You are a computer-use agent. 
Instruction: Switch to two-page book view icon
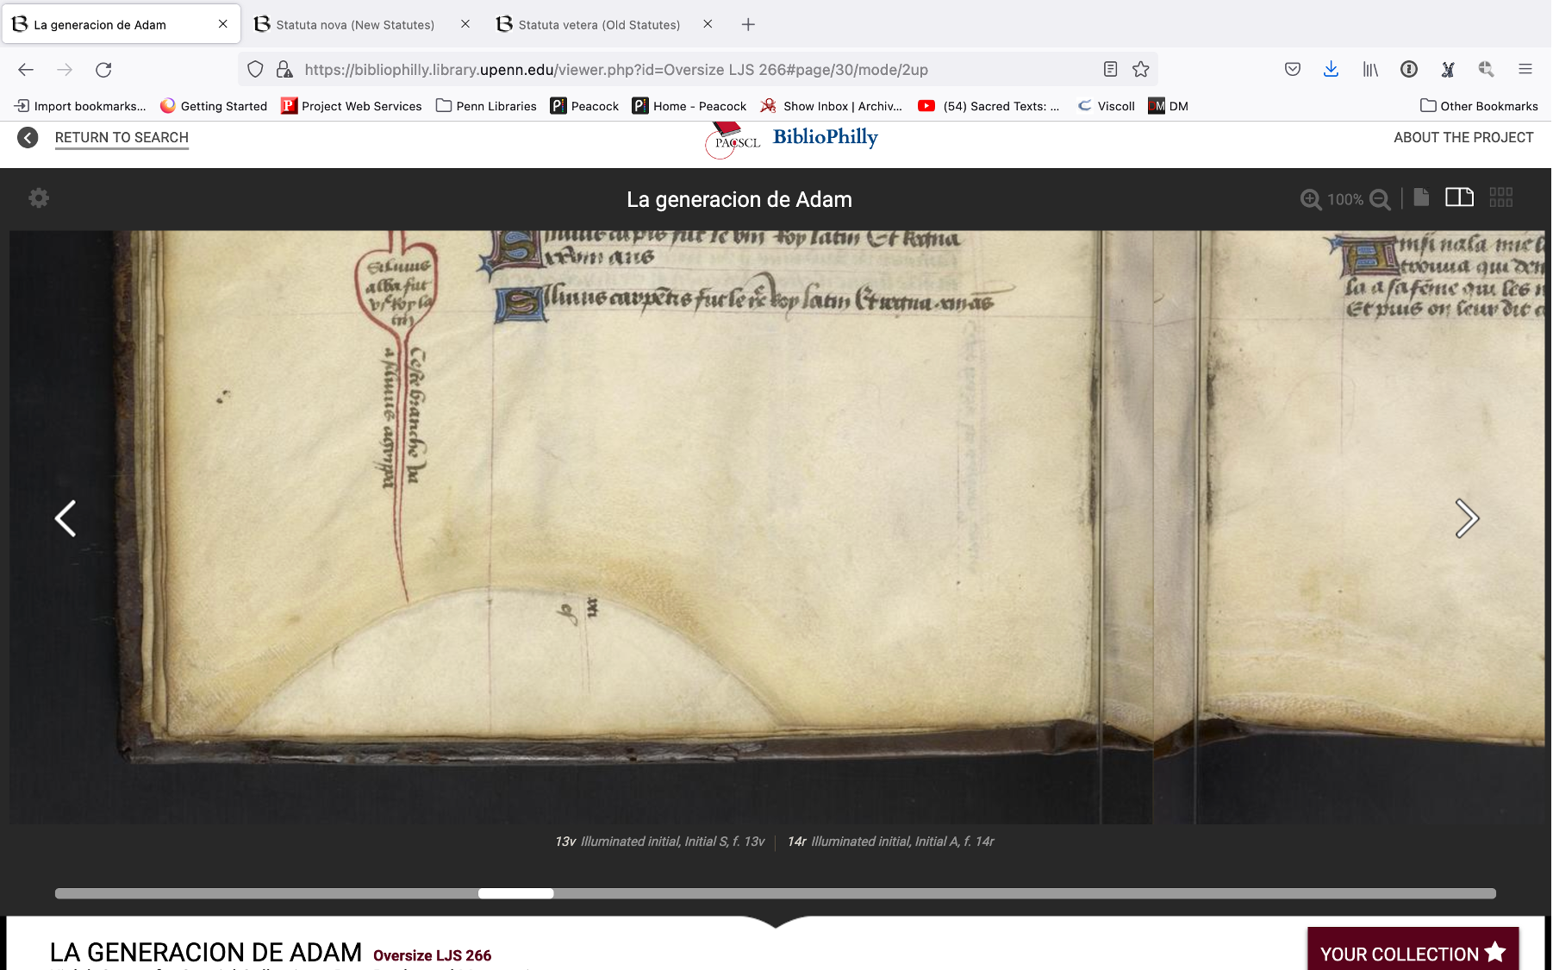point(1459,197)
